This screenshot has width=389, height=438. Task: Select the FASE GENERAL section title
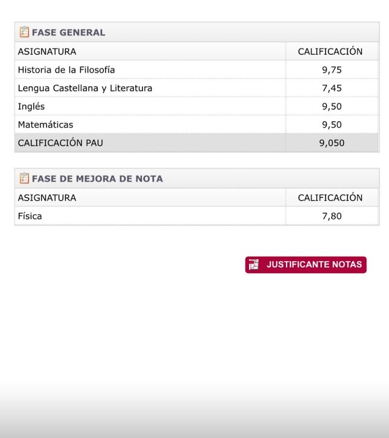[x=69, y=33]
